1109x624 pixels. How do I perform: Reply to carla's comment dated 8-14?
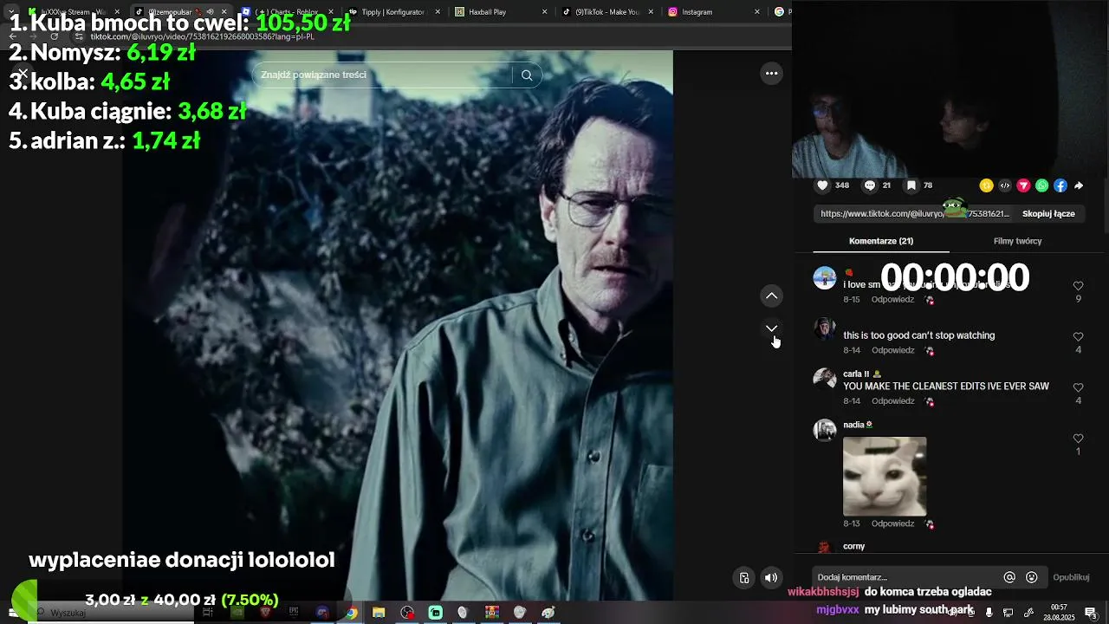tap(892, 401)
